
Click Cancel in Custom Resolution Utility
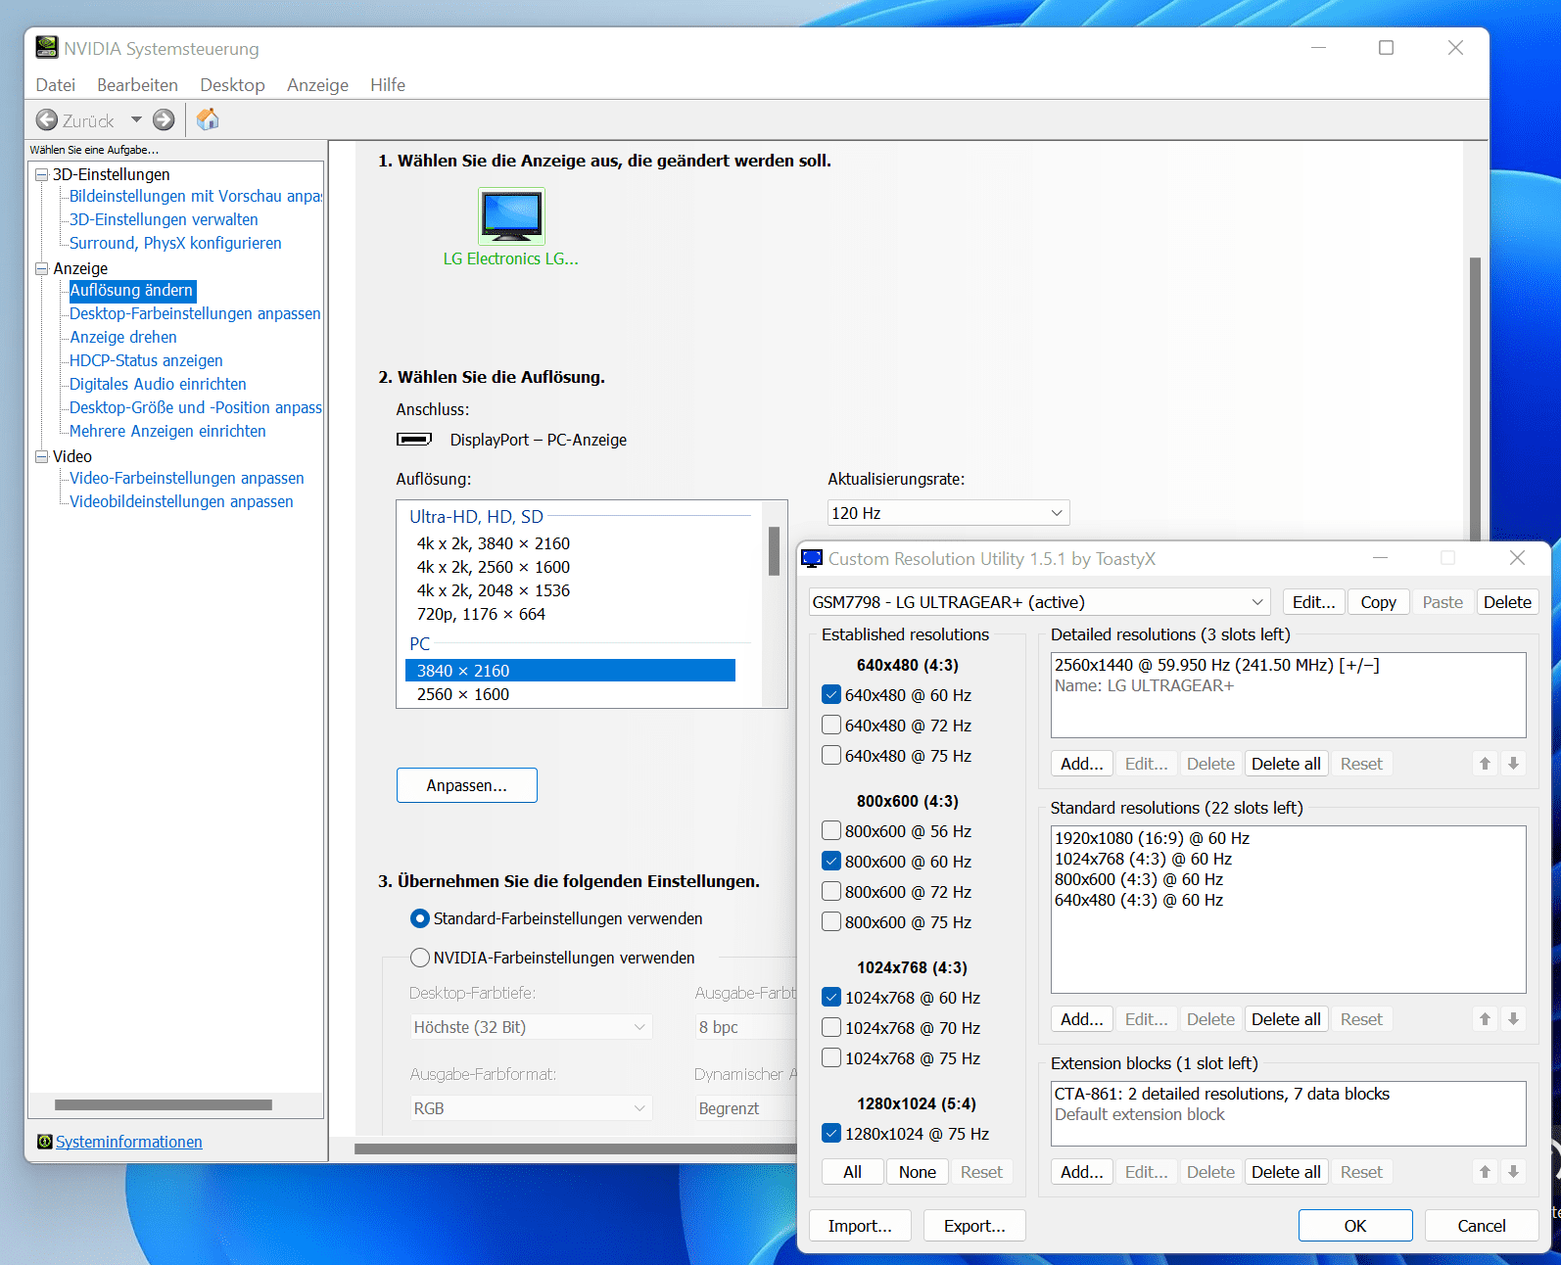(1482, 1226)
